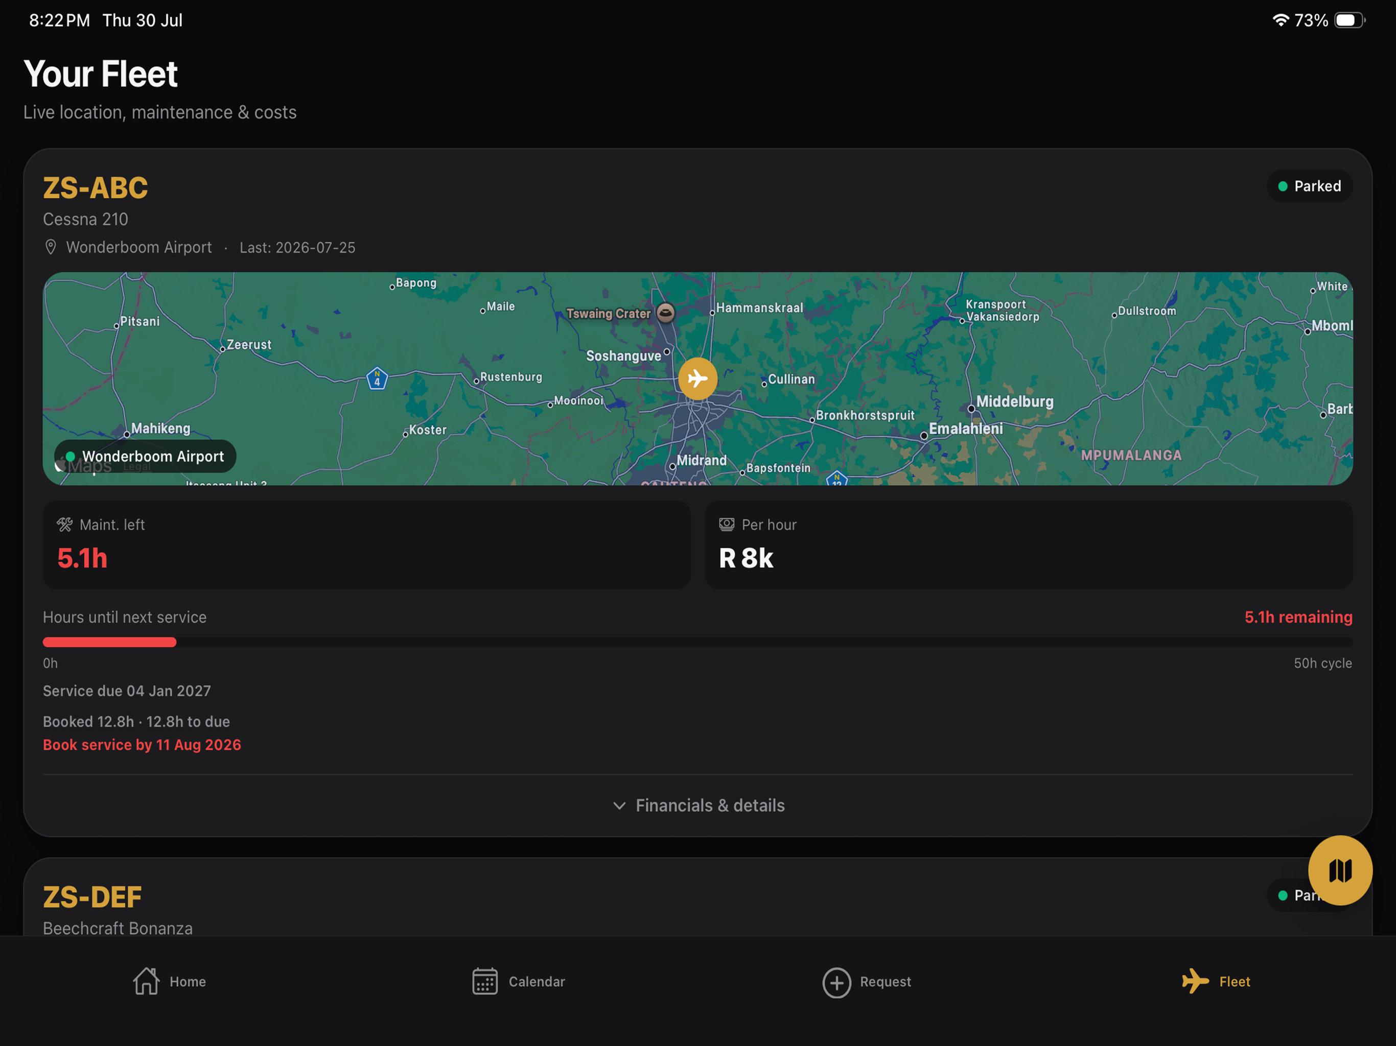This screenshot has height=1046, width=1396.
Task: Tap 'Wonderboom Airport' location text under Cessna 210
Action: [139, 247]
